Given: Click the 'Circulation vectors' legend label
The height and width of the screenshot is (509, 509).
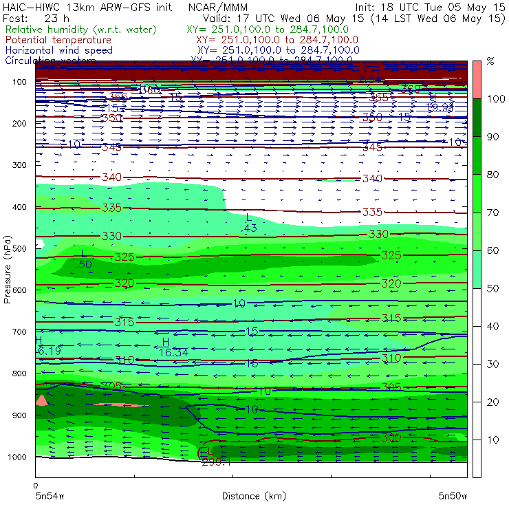Looking at the screenshot, I should tap(50, 60).
